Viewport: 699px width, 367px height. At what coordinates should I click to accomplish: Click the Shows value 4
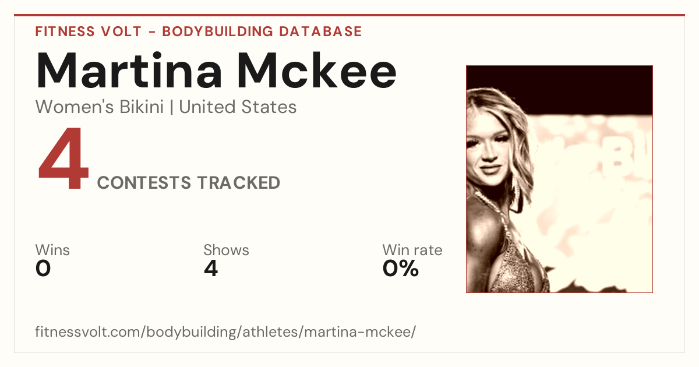click(x=211, y=269)
